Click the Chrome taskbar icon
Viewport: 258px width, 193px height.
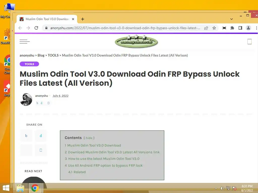[x=35, y=188]
